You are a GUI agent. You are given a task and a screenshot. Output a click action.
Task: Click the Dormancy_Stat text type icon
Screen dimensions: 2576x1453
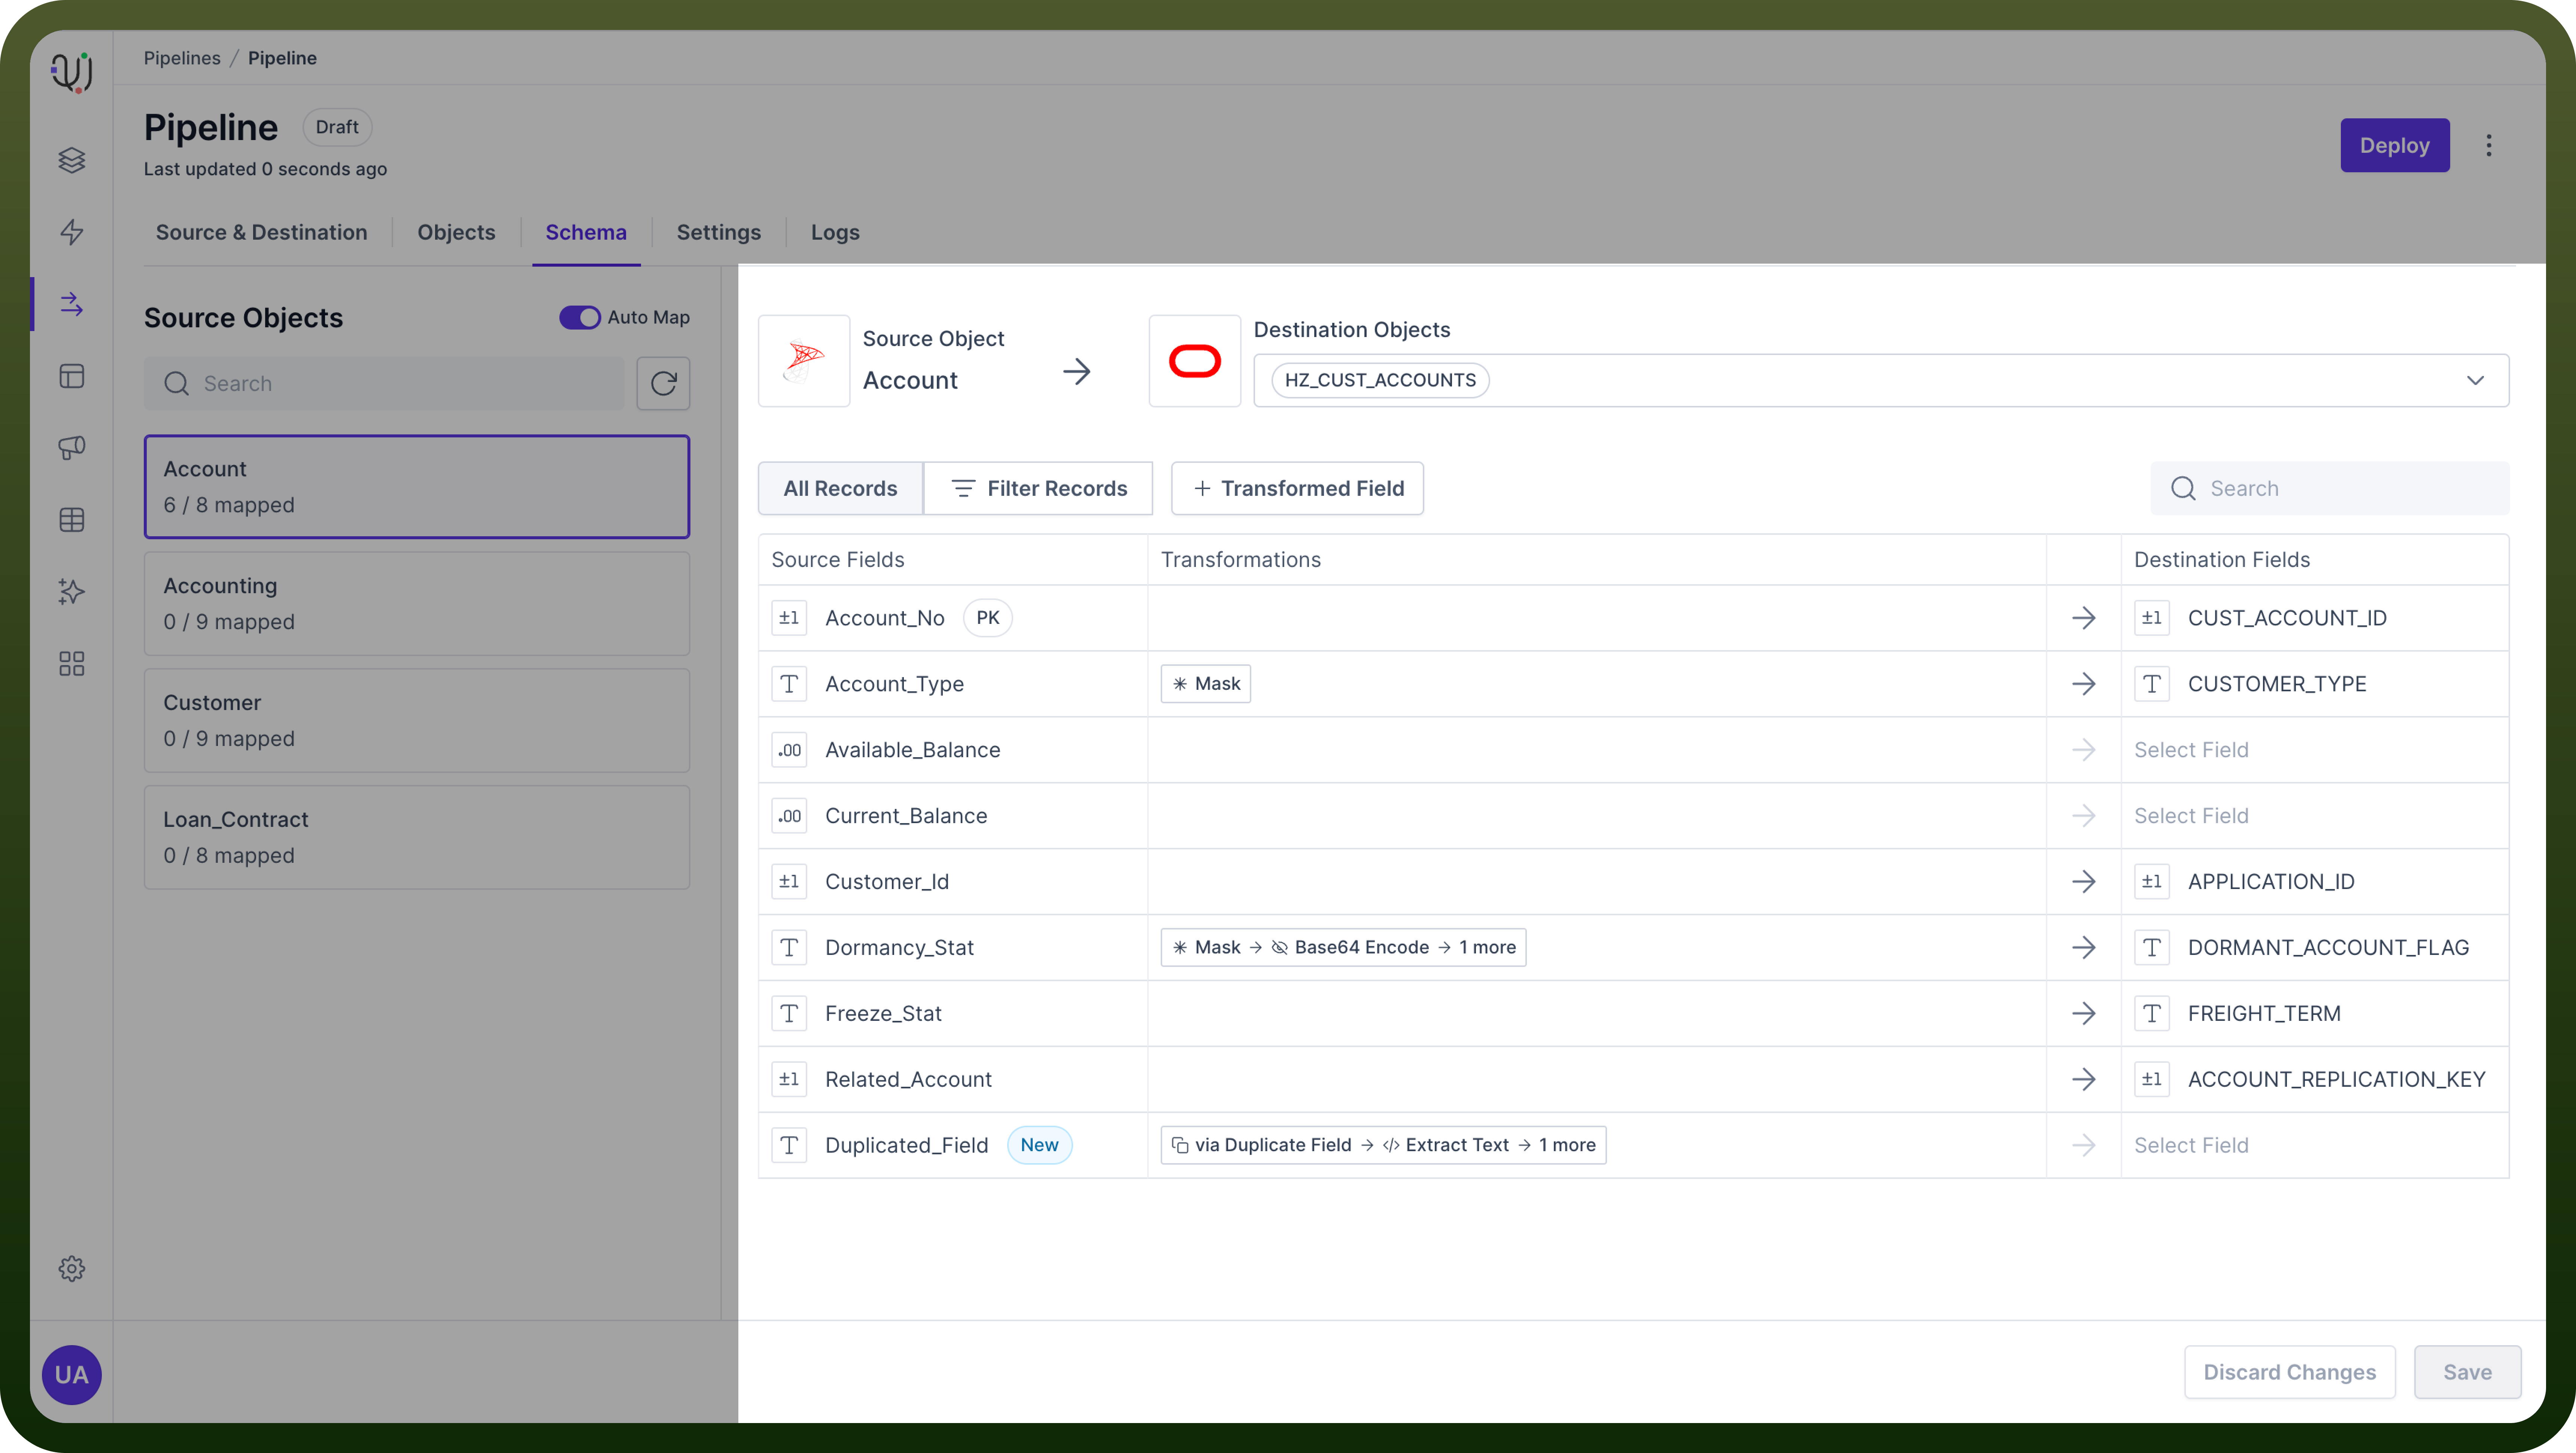click(789, 948)
